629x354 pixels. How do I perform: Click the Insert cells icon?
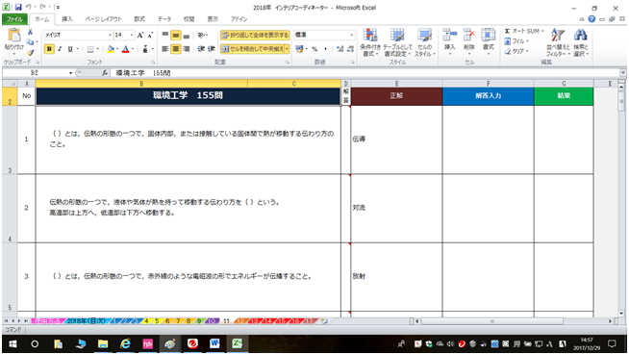pyautogui.click(x=450, y=40)
